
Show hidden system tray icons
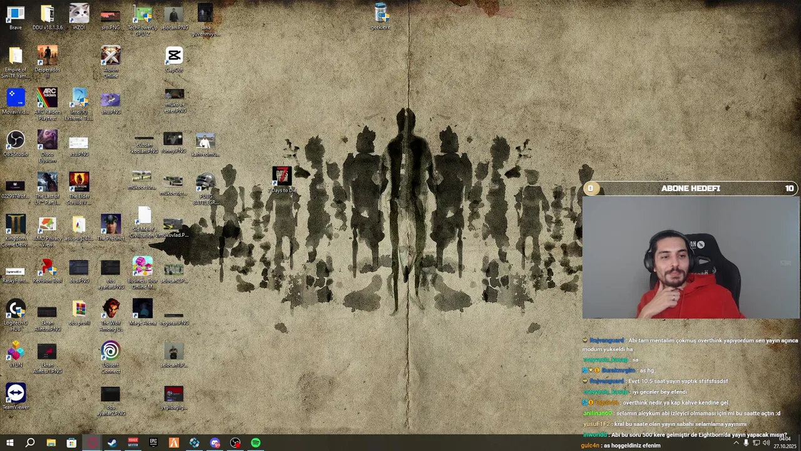736,443
